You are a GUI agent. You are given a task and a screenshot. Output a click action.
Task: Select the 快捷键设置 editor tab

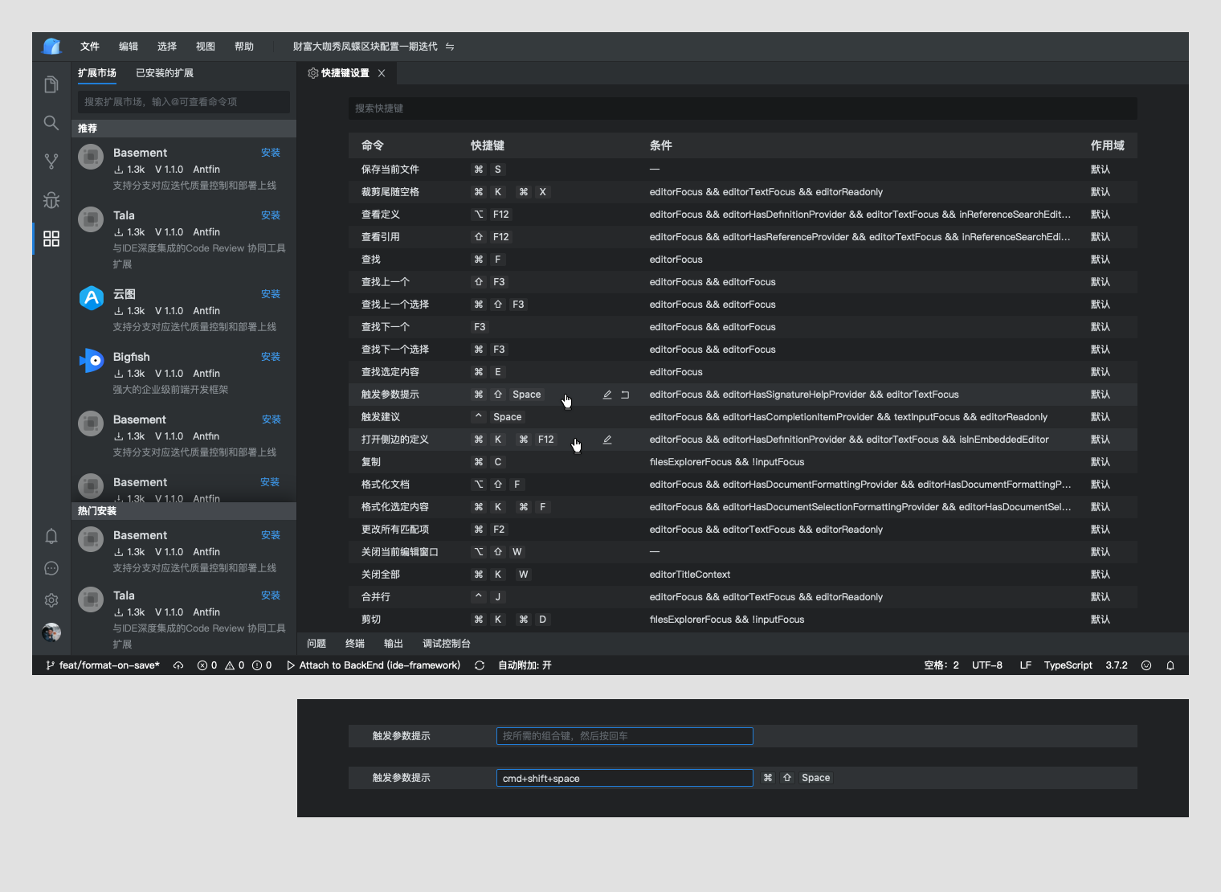[x=345, y=73]
